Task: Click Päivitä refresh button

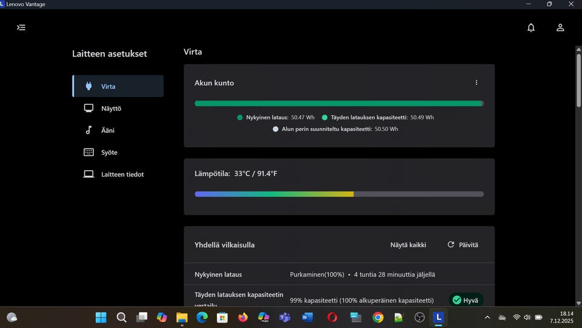Action: tap(463, 245)
